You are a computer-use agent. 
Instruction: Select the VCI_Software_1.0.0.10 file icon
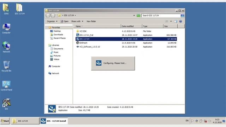coord(78,47)
